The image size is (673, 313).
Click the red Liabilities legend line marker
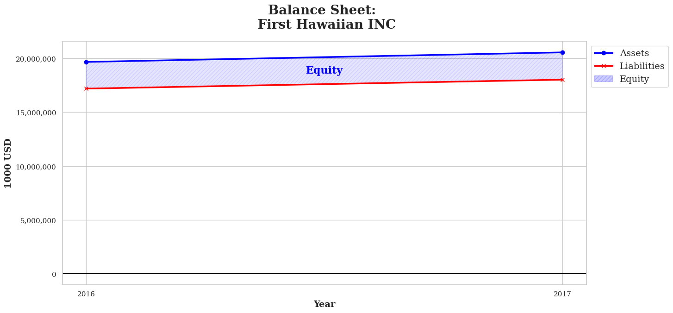click(x=604, y=66)
